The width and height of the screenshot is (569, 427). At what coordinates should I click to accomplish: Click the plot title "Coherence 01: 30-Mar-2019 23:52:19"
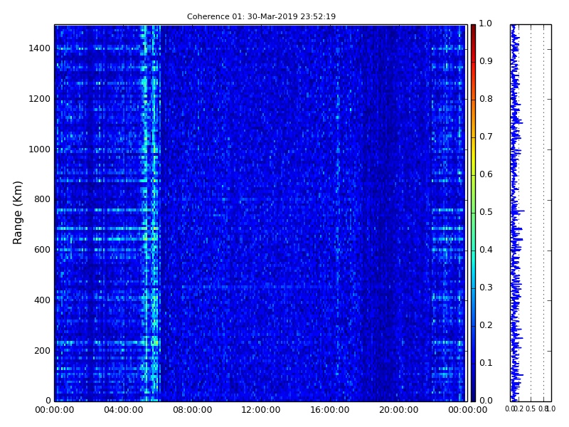(x=261, y=16)
